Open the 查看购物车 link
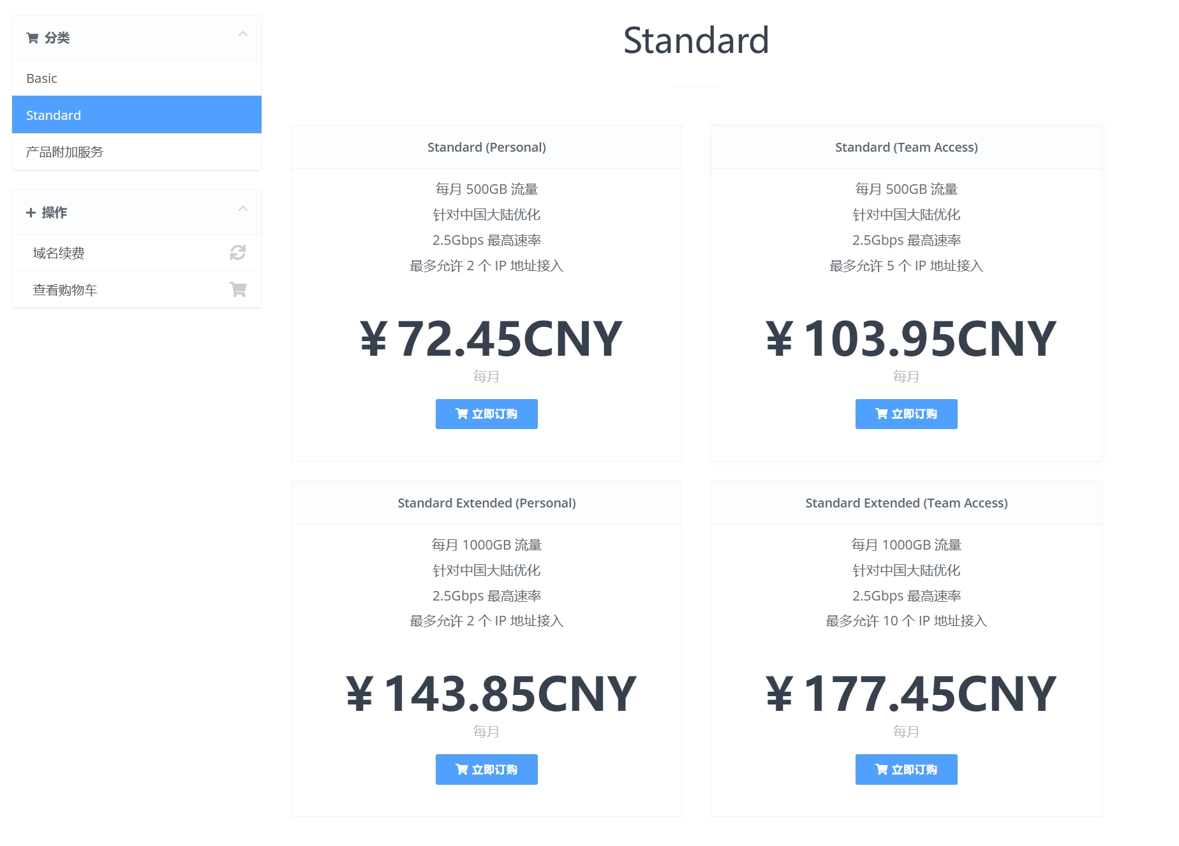1179x846 pixels. [65, 290]
